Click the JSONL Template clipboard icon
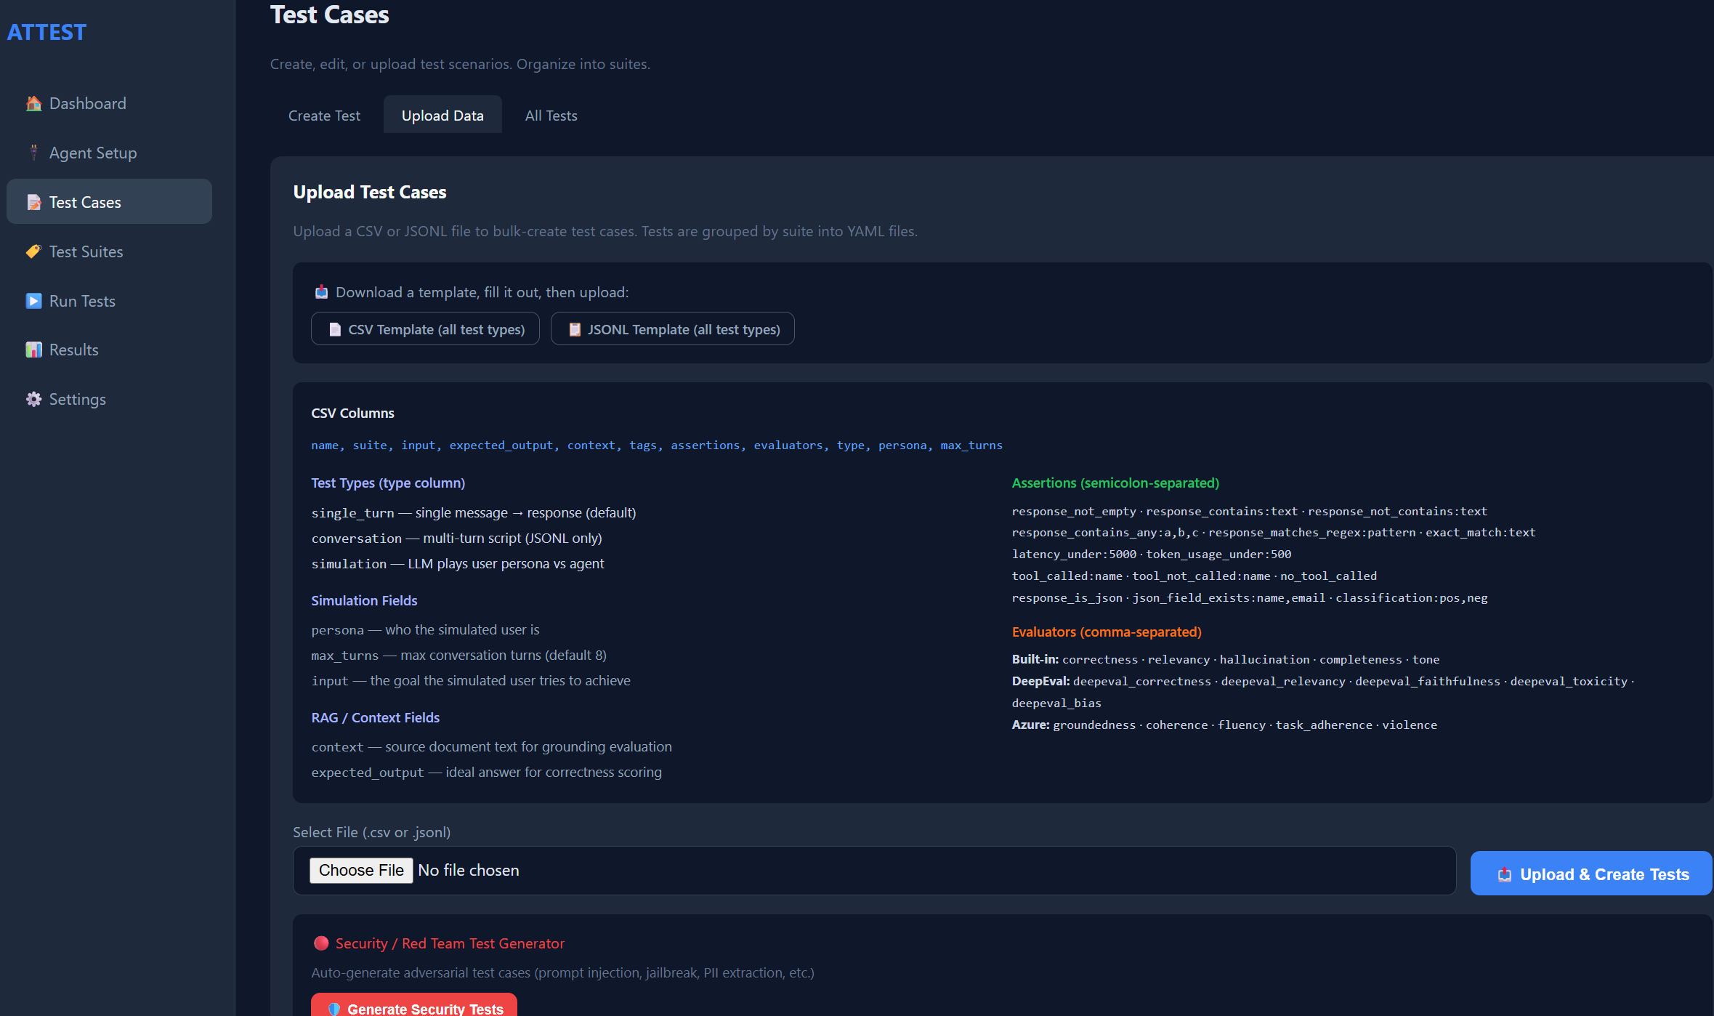Viewport: 1714px width, 1016px height. coord(575,329)
